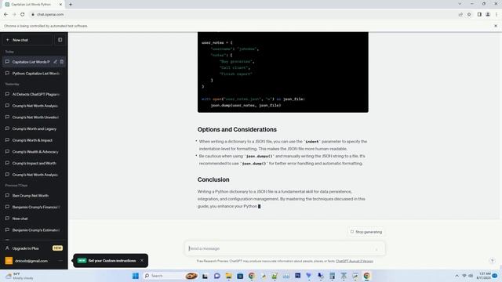Click Stop generating
This screenshot has width=502, height=282.
click(x=366, y=232)
